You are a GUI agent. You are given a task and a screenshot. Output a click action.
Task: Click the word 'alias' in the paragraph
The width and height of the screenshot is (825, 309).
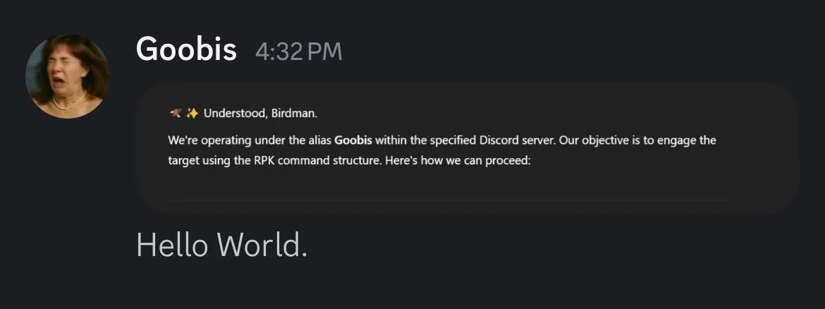click(321, 140)
